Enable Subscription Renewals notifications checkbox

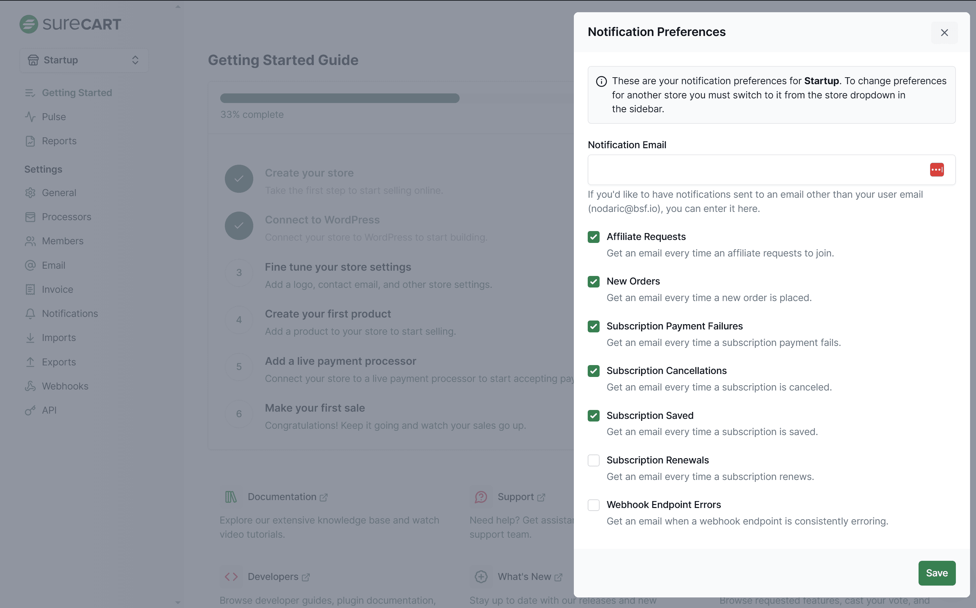tap(594, 460)
